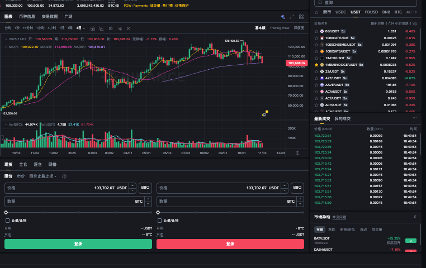Open the favorites star tab in pair list
Screen dimensions: 426x268
coord(316,12)
